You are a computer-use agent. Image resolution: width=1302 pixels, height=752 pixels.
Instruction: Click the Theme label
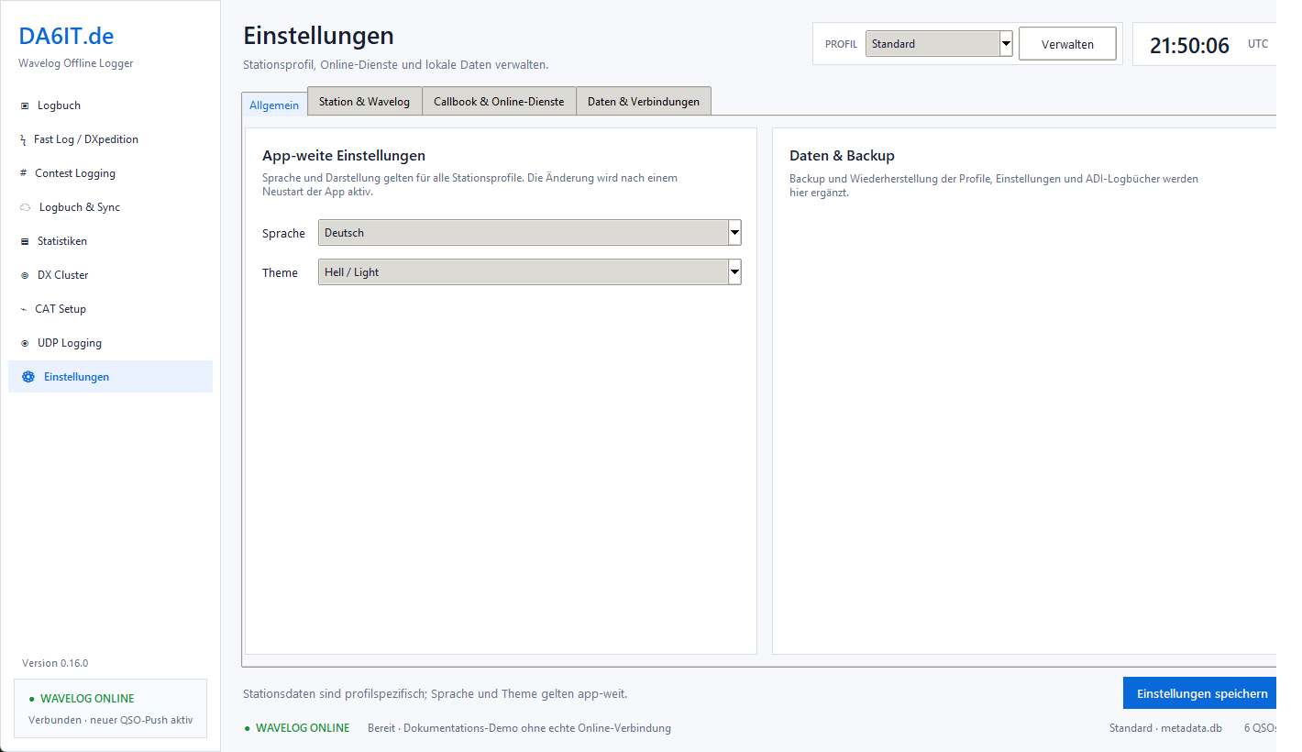coord(280,272)
